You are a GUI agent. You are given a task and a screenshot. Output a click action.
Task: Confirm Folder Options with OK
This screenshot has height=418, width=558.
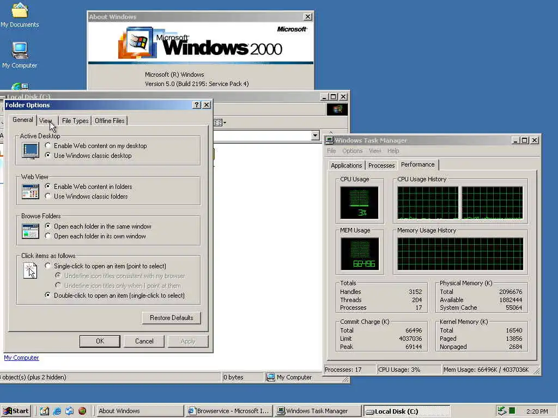tap(100, 341)
